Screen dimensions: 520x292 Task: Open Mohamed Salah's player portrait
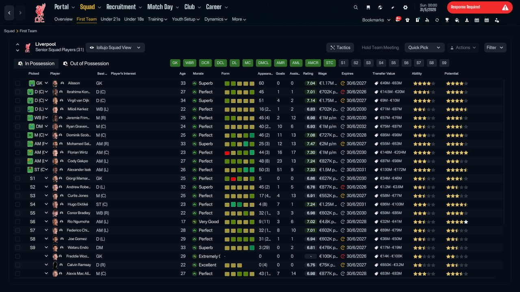pyautogui.click(x=55, y=144)
